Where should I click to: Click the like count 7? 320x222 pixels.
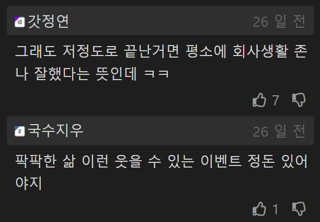(276, 100)
